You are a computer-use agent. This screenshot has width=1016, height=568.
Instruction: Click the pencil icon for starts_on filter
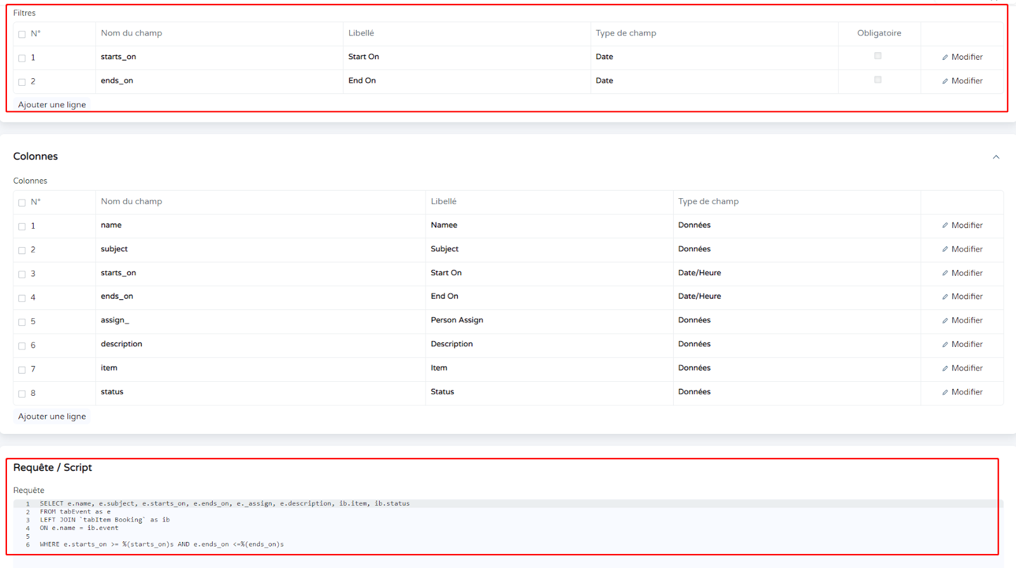click(x=945, y=57)
